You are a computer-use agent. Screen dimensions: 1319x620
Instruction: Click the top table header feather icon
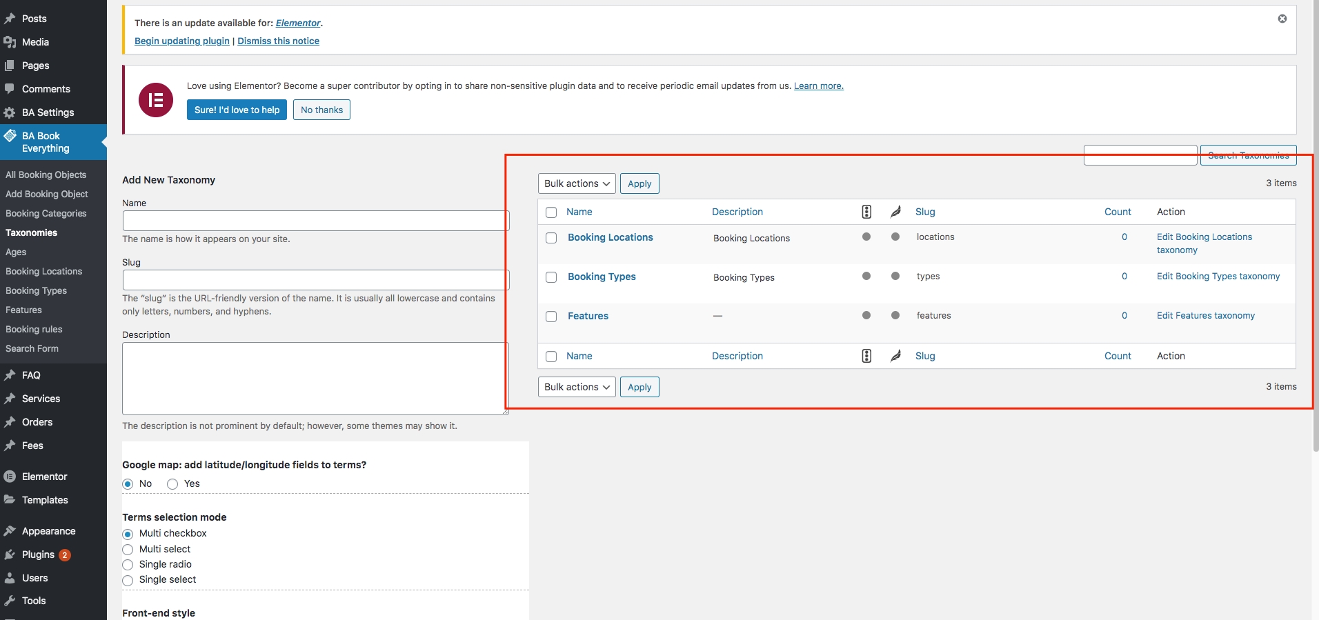[895, 212]
